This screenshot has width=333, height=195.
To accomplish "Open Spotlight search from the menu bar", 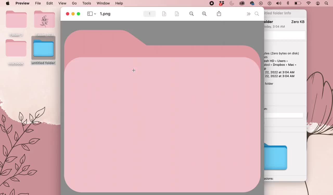I will click(326, 3).
